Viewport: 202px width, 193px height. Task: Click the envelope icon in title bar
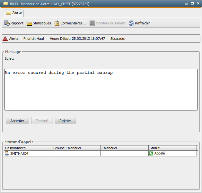click(x=6, y=4)
